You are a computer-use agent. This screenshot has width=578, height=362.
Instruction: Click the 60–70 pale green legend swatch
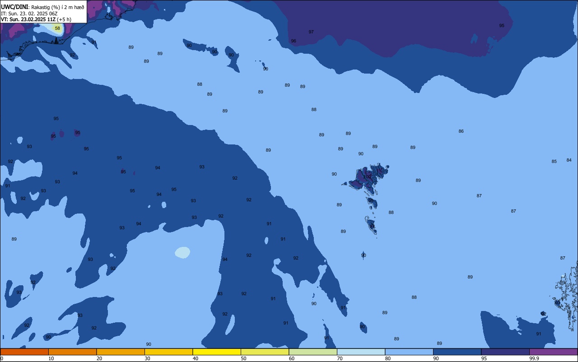pos(313,352)
